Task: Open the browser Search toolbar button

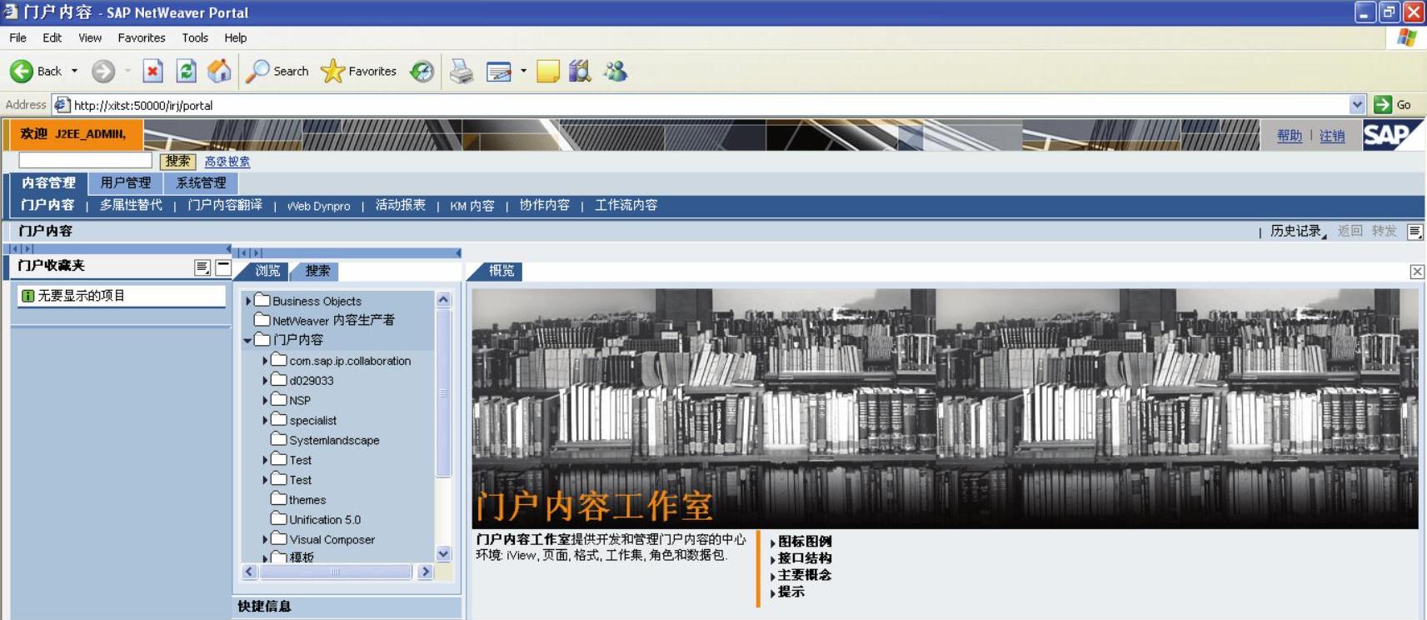Action: (277, 72)
